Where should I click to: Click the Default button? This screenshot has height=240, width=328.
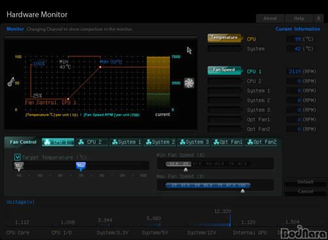coord(305,182)
